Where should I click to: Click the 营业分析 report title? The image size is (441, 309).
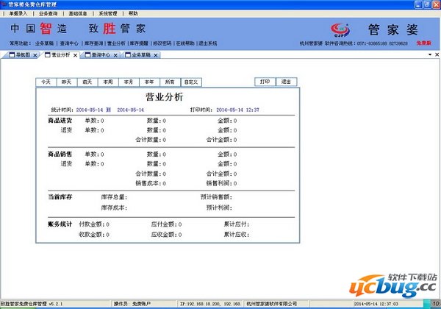click(x=164, y=97)
